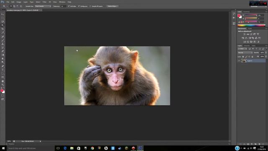Open the Fill slider dropdown arrow
This screenshot has height=151, width=268.
(x=266, y=57)
